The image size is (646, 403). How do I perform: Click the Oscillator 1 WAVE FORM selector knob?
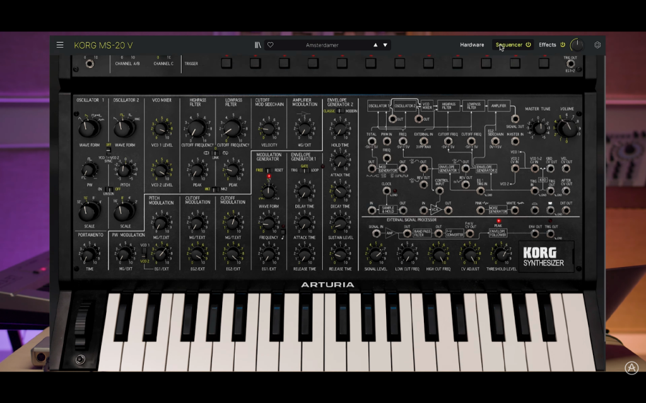[88, 128]
